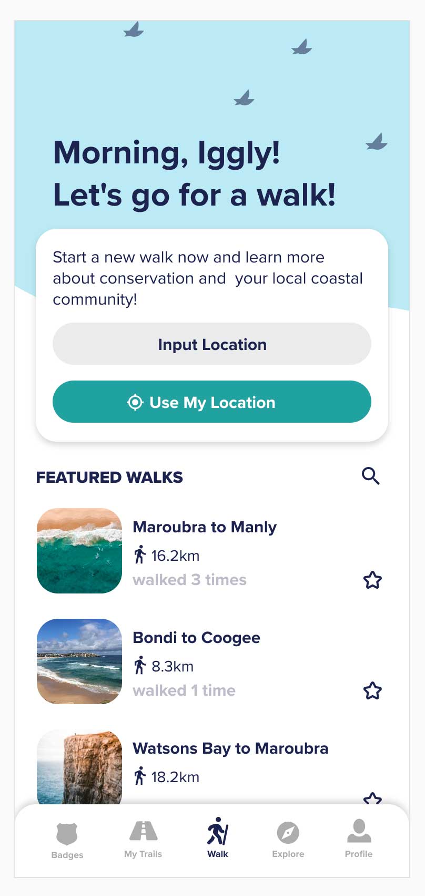Tap the Watsons Bay to Maroubra title
Image resolution: width=425 pixels, height=896 pixels.
click(x=230, y=748)
